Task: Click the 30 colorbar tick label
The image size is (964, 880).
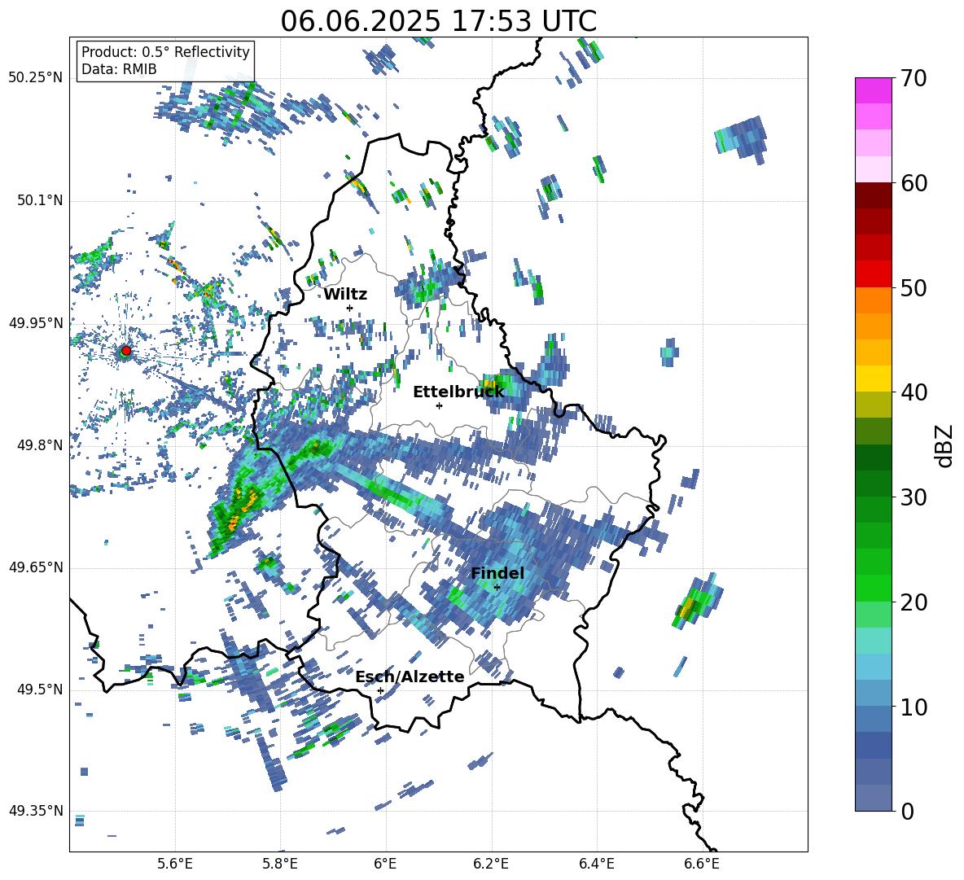Action: pos(914,497)
